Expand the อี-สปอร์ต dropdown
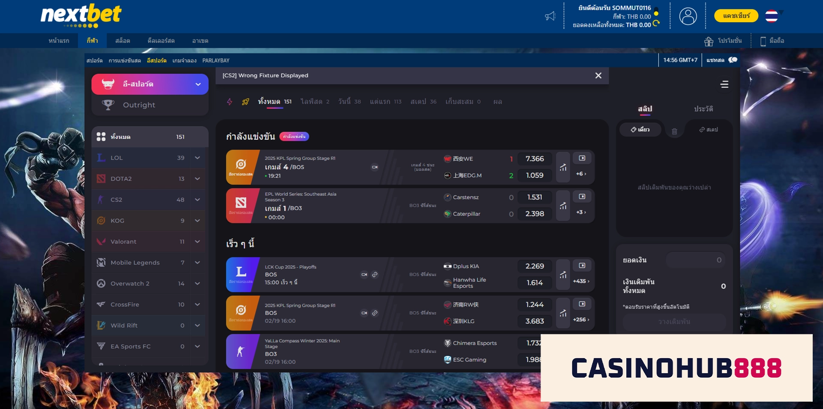Viewport: 823px width, 409px height. click(x=198, y=84)
